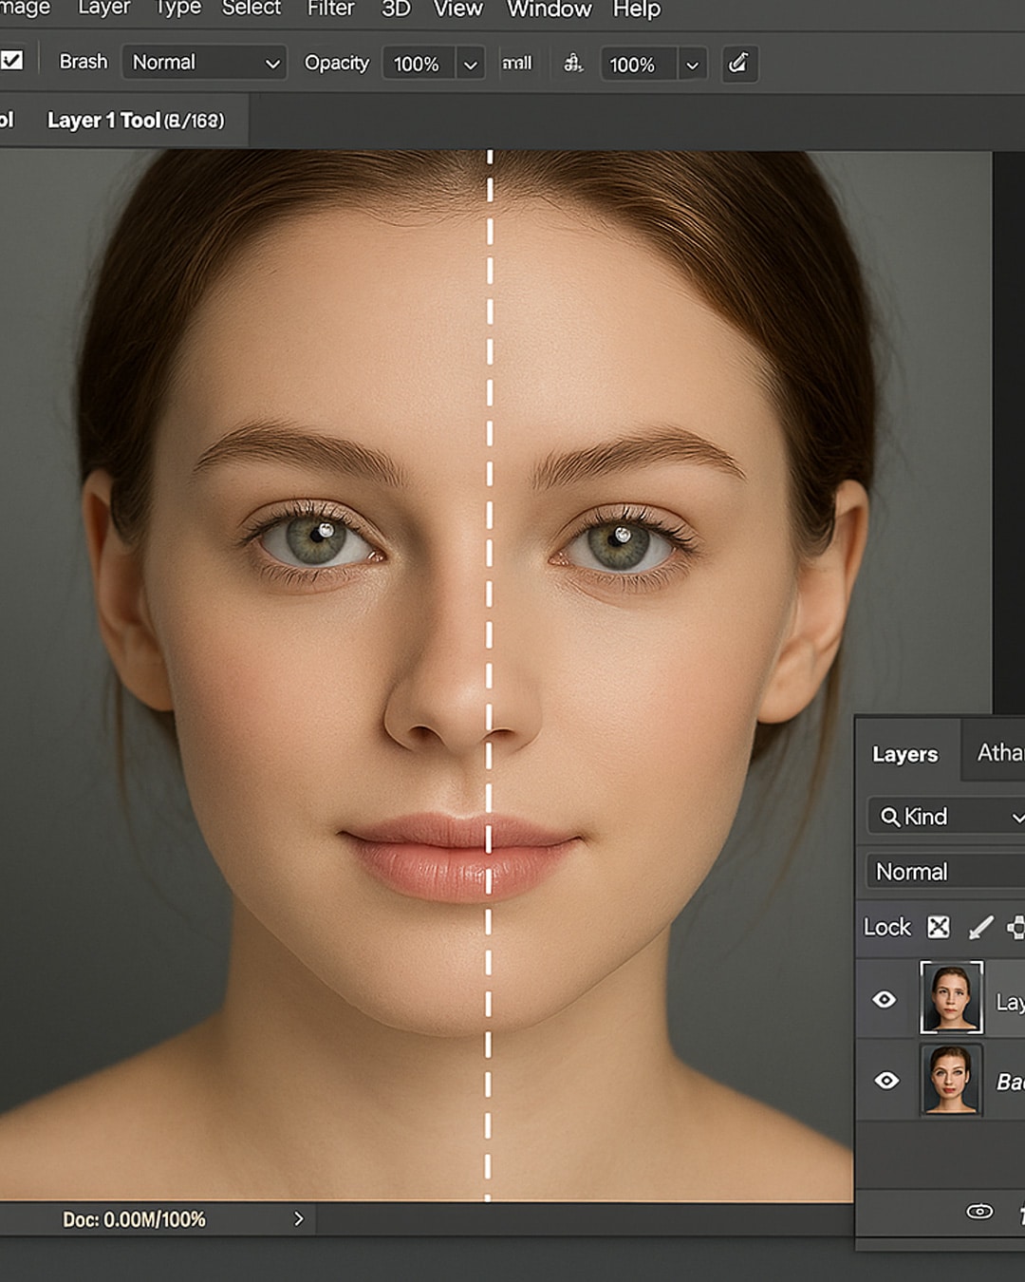Hide the top layer using eye icon

[x=885, y=999]
